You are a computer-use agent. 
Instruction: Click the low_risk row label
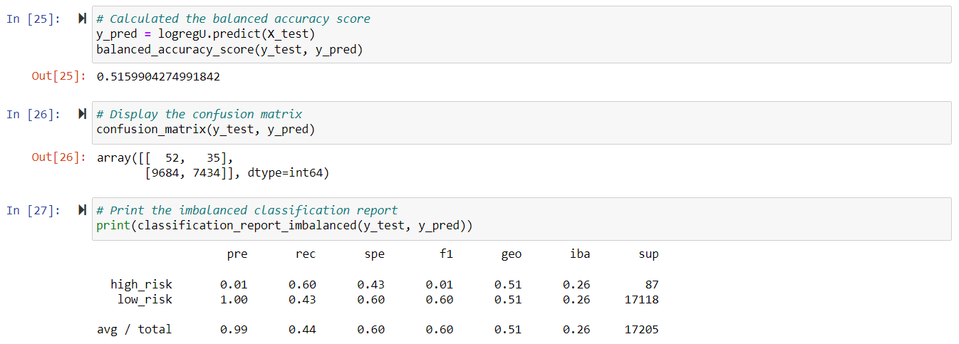click(x=145, y=300)
